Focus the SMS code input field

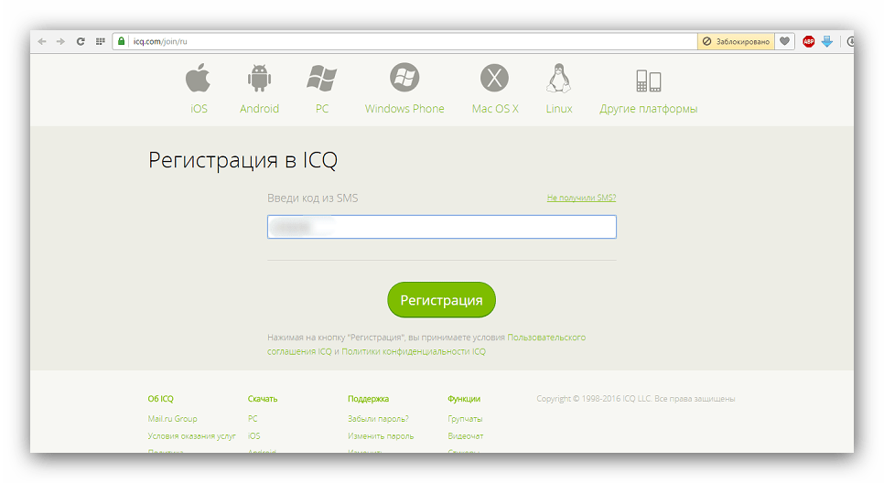441,227
